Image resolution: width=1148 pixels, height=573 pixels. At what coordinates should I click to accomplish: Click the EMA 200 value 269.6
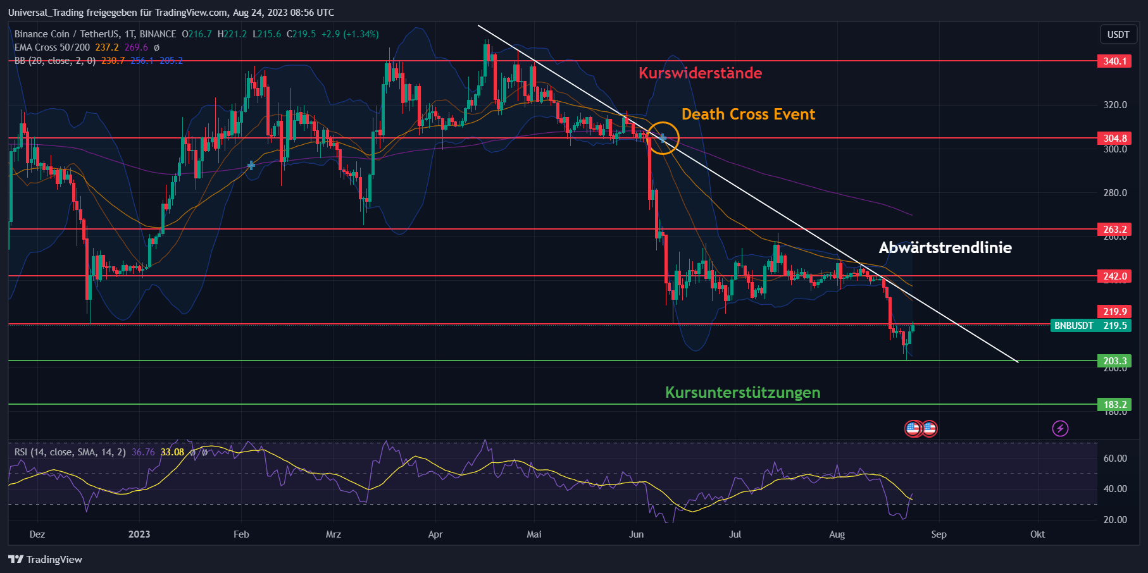(x=136, y=47)
